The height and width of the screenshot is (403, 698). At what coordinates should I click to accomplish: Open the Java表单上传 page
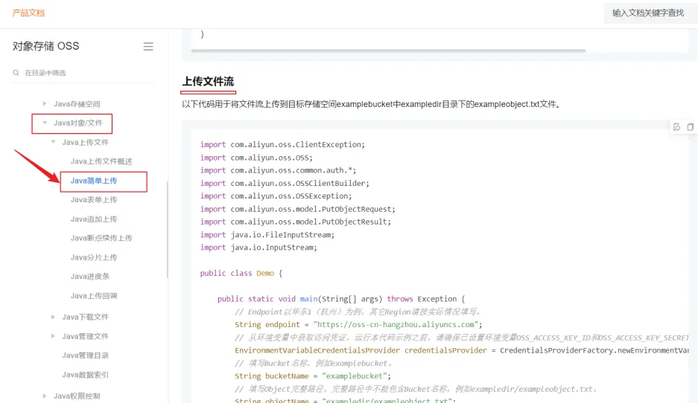(94, 200)
